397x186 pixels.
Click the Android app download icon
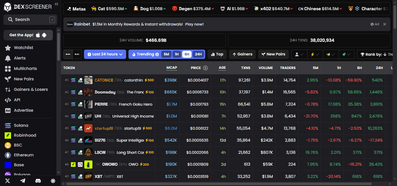[x=44, y=35]
